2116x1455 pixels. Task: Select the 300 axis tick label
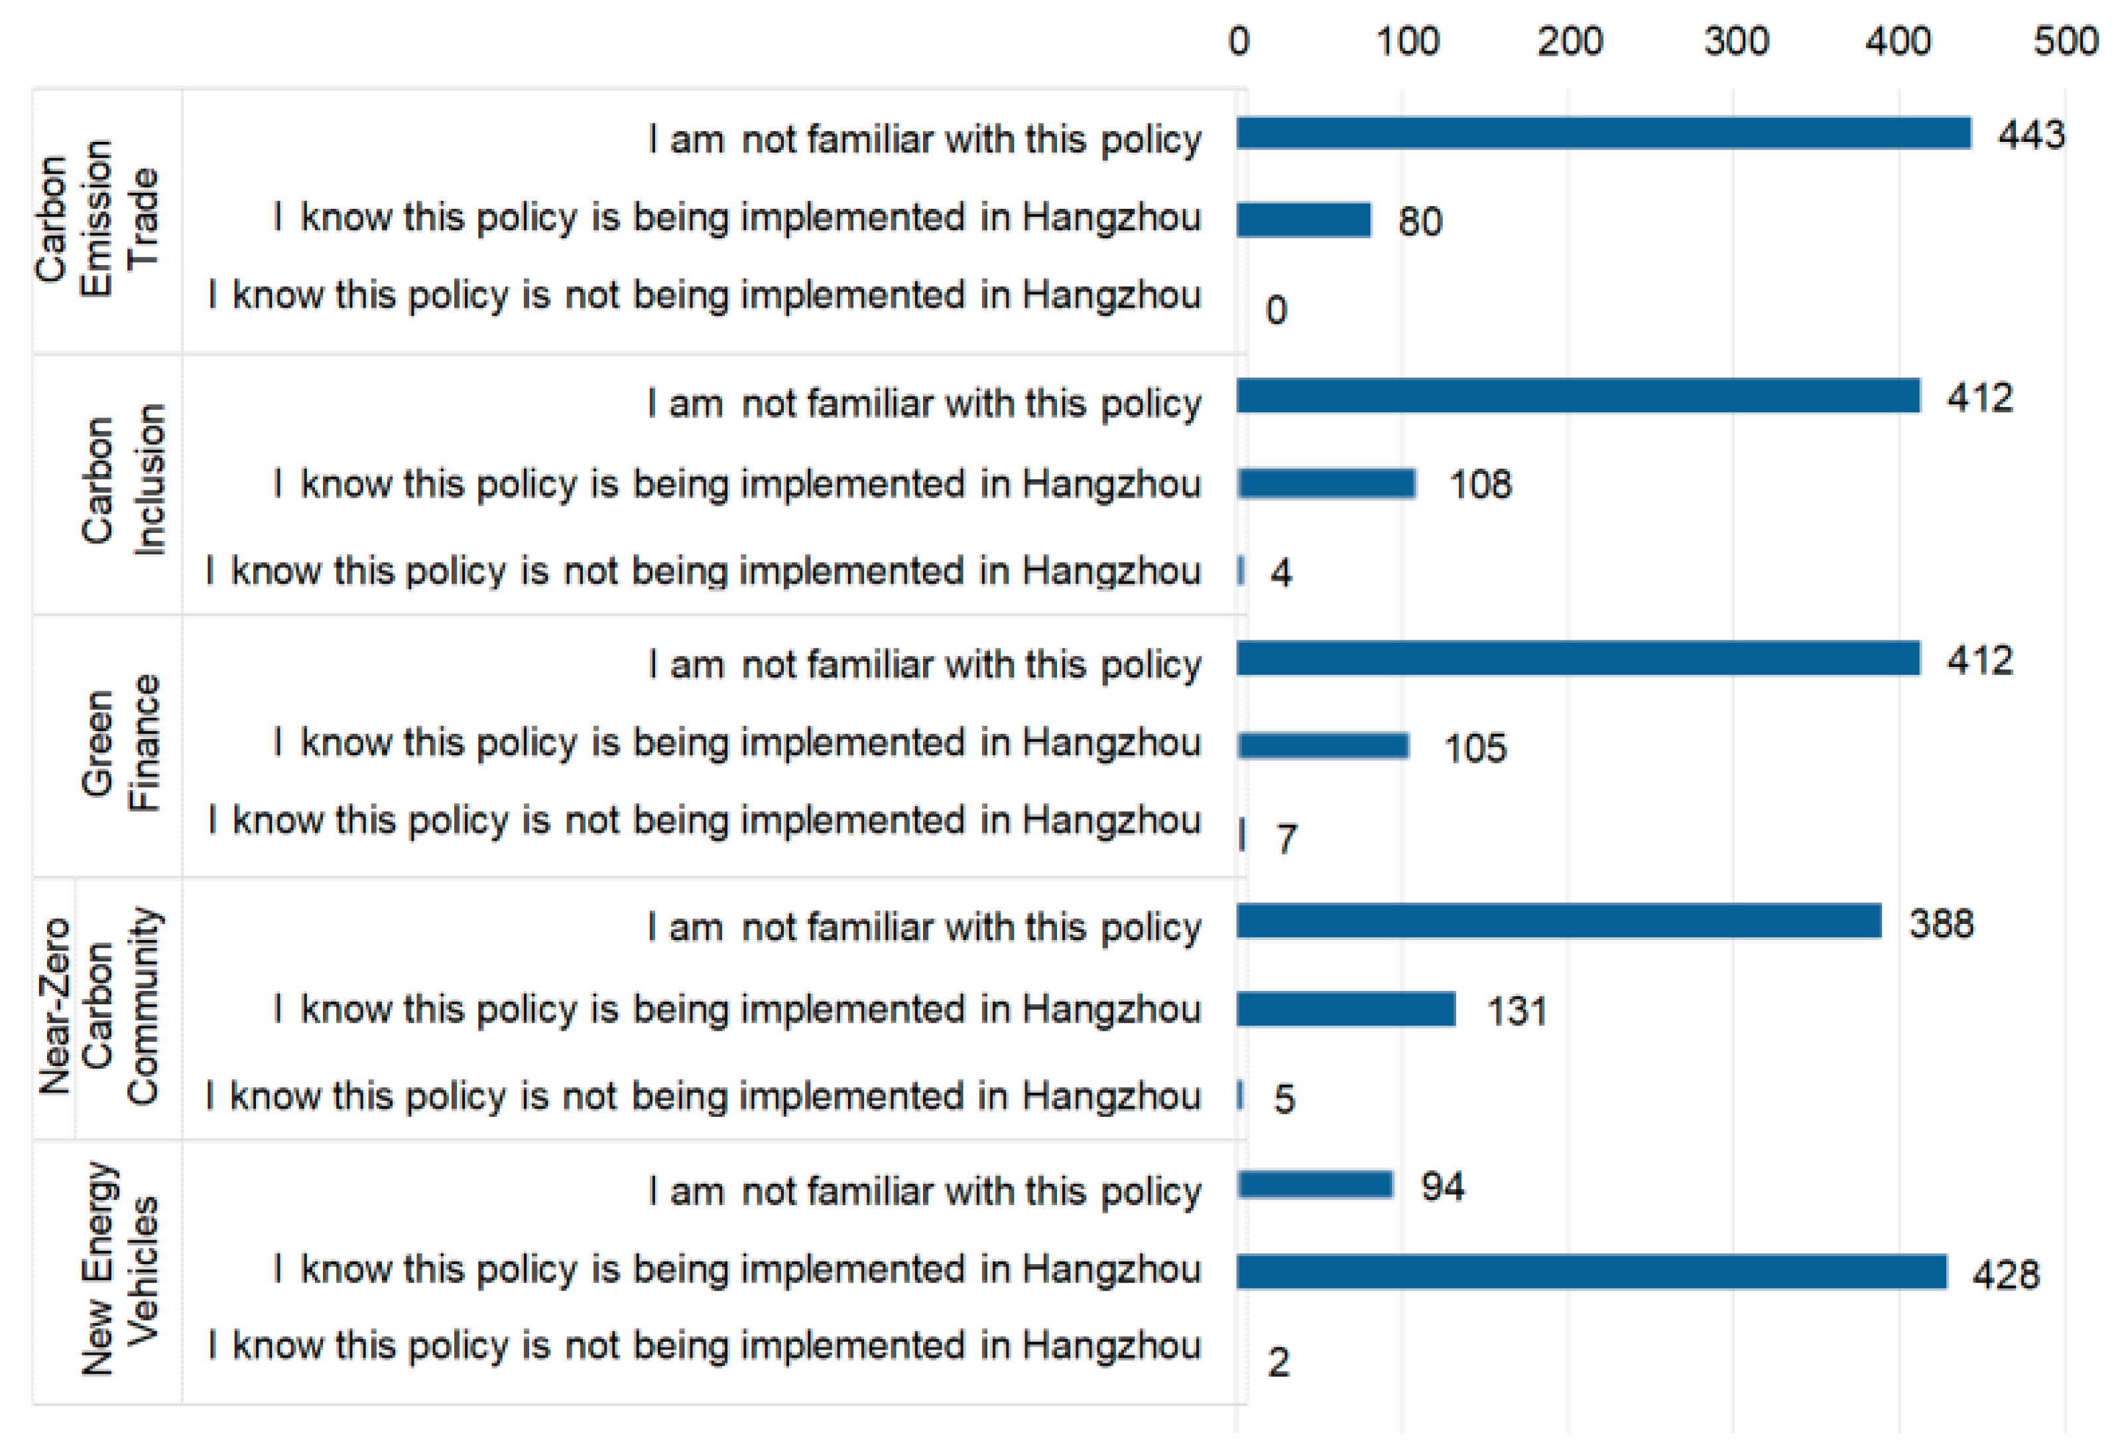[1735, 42]
